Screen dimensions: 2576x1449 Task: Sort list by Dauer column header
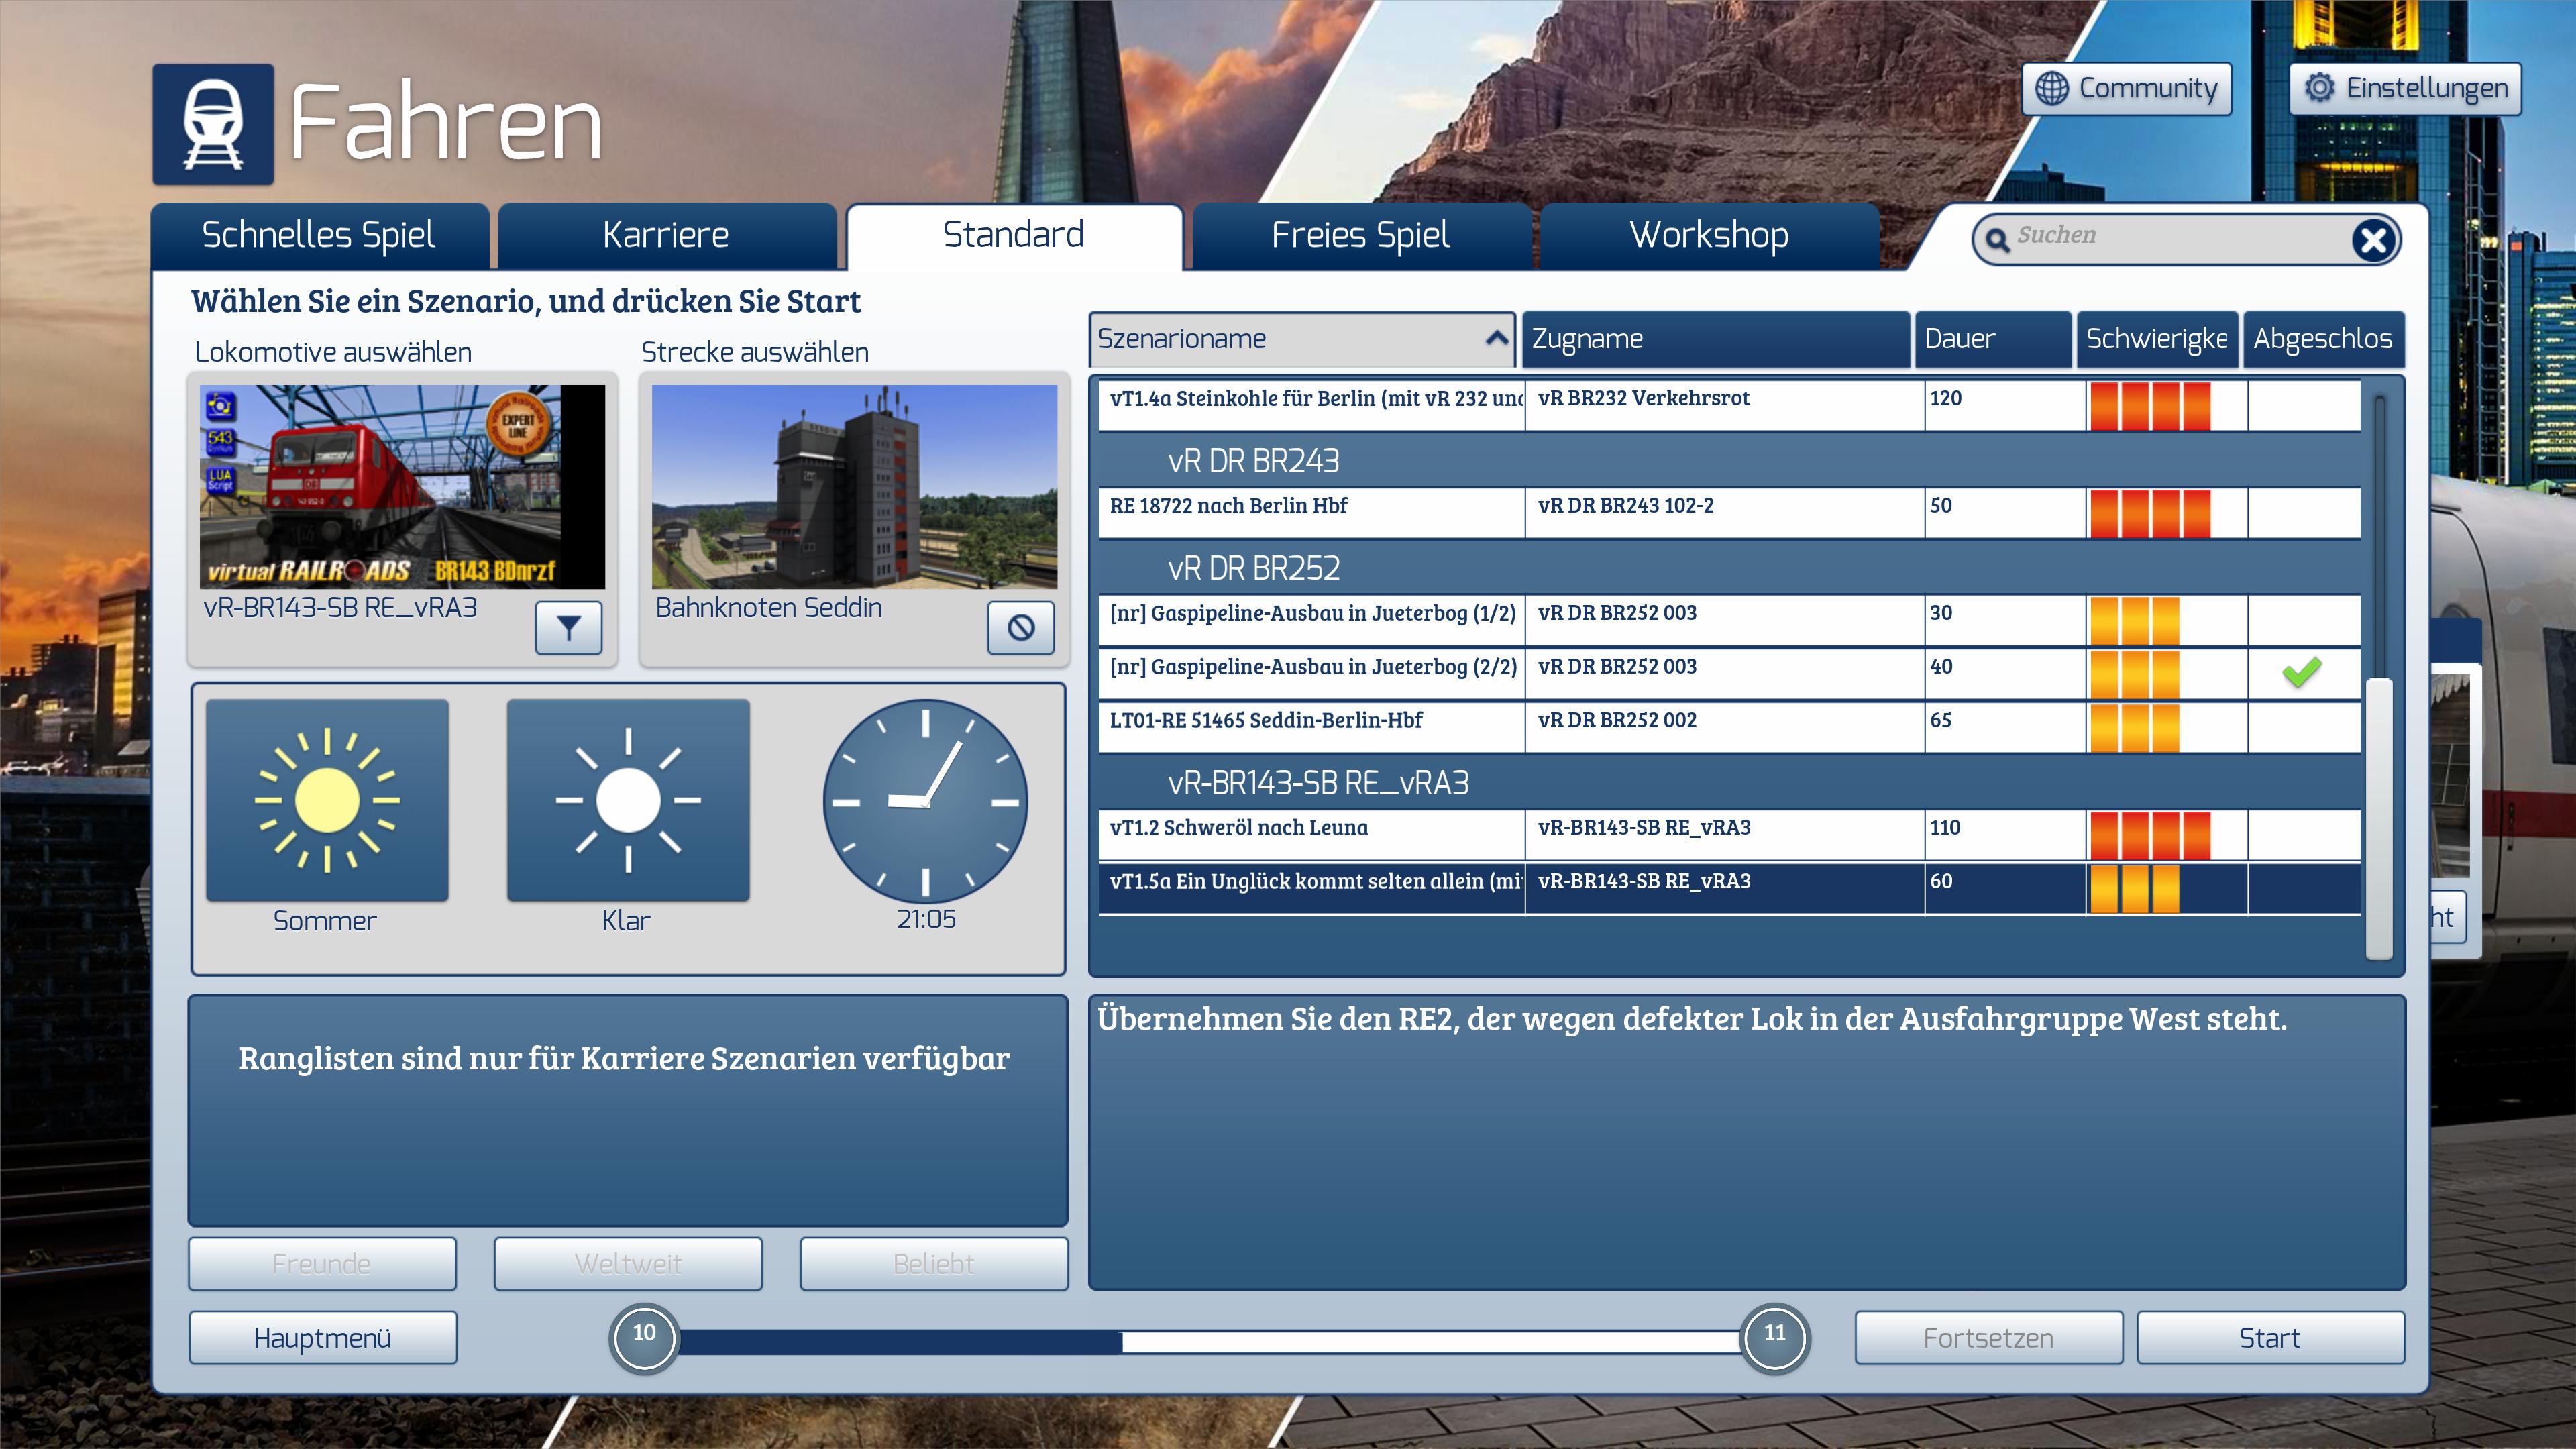click(1990, 339)
